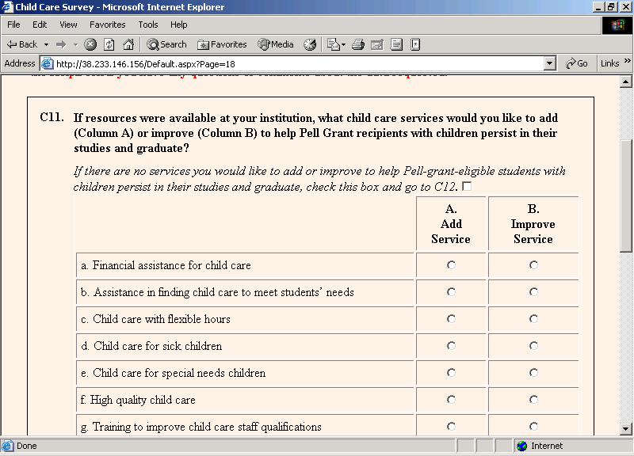Open the View menu
The image size is (634, 456).
pos(68,25)
